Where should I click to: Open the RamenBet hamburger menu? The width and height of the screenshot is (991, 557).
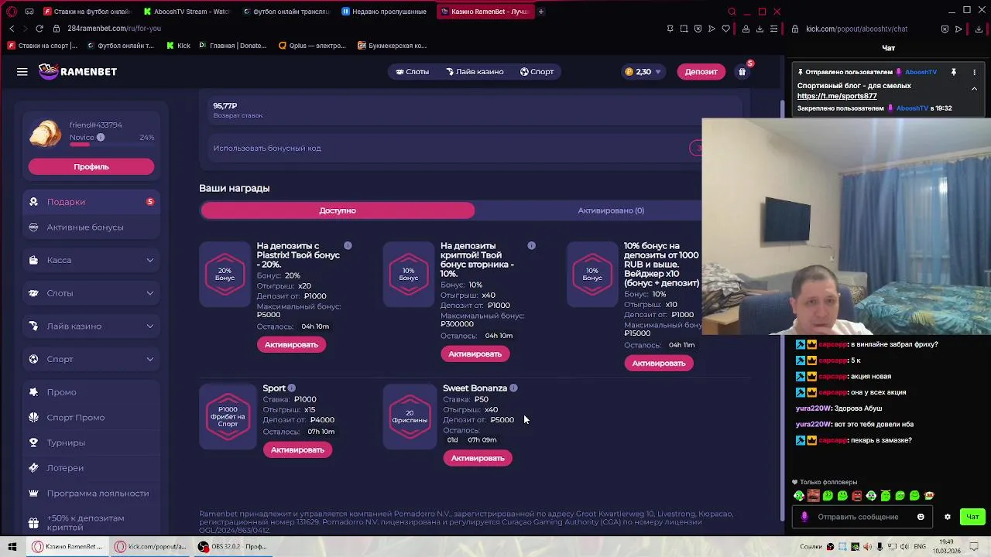point(22,72)
